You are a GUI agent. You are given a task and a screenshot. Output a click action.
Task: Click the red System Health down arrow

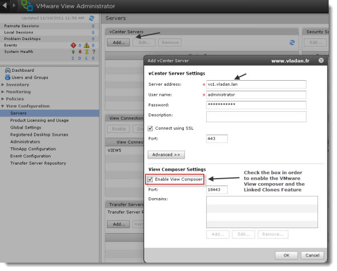[80, 52]
